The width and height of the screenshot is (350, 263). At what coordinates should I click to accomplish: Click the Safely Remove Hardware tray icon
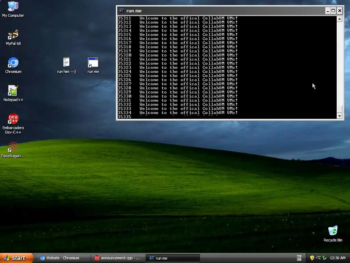coord(324,258)
